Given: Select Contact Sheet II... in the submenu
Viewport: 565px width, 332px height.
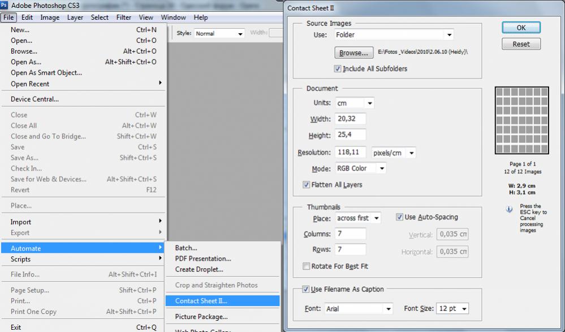Looking at the screenshot, I should pyautogui.click(x=223, y=301).
